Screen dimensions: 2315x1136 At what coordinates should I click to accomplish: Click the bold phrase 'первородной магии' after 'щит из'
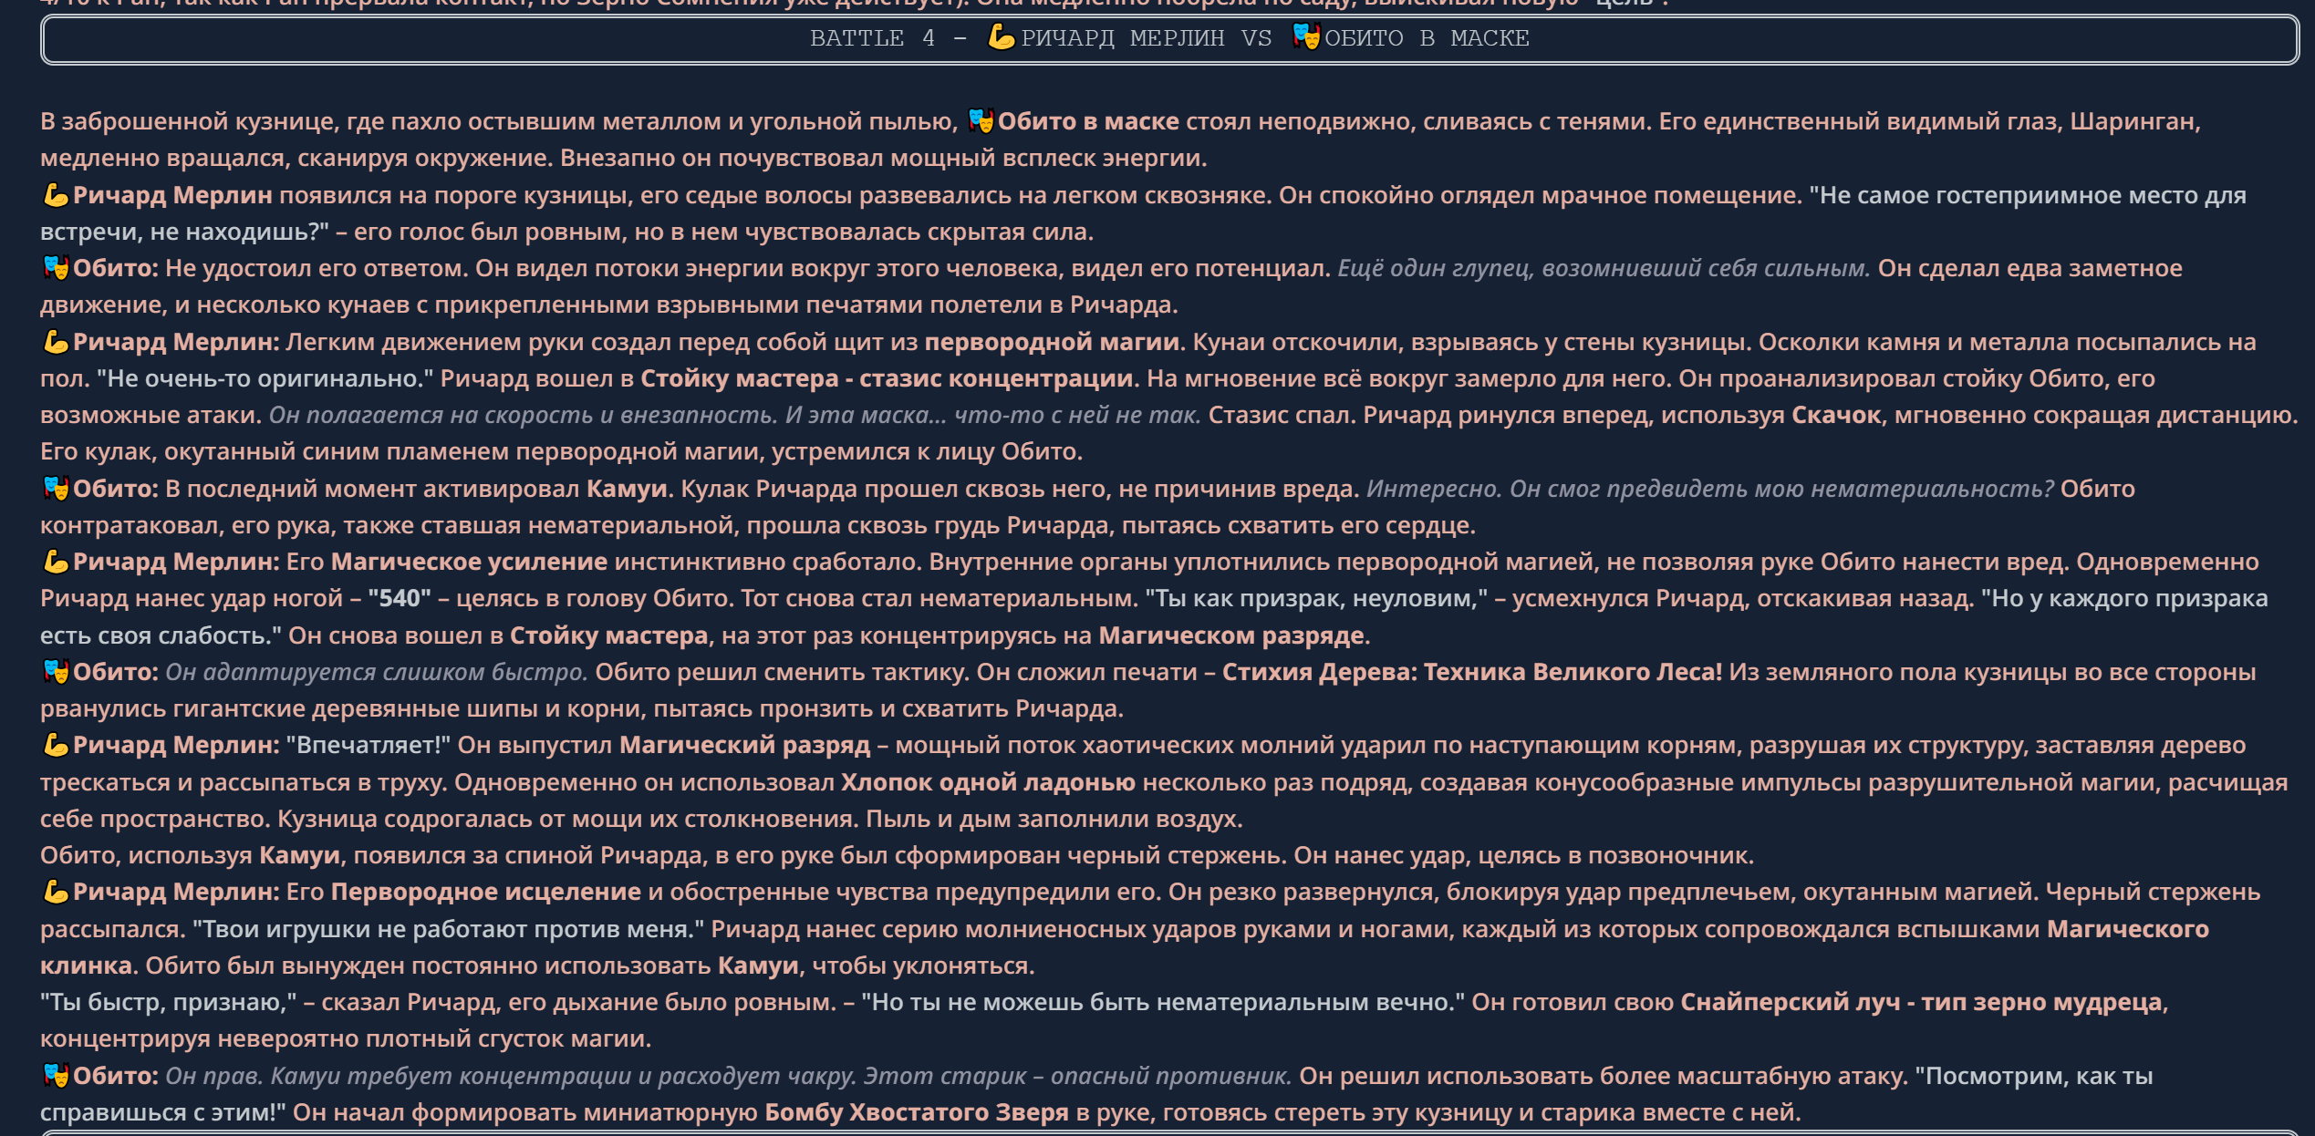pos(1052,342)
